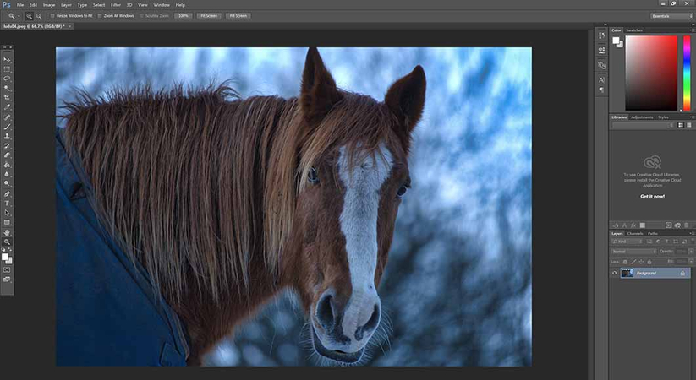Select the Move tool
Screen dimensions: 696x380
(7, 60)
